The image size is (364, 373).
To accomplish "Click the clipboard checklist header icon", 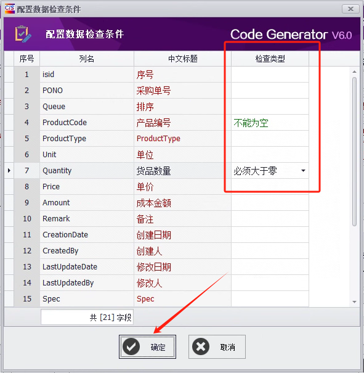I will point(23,34).
